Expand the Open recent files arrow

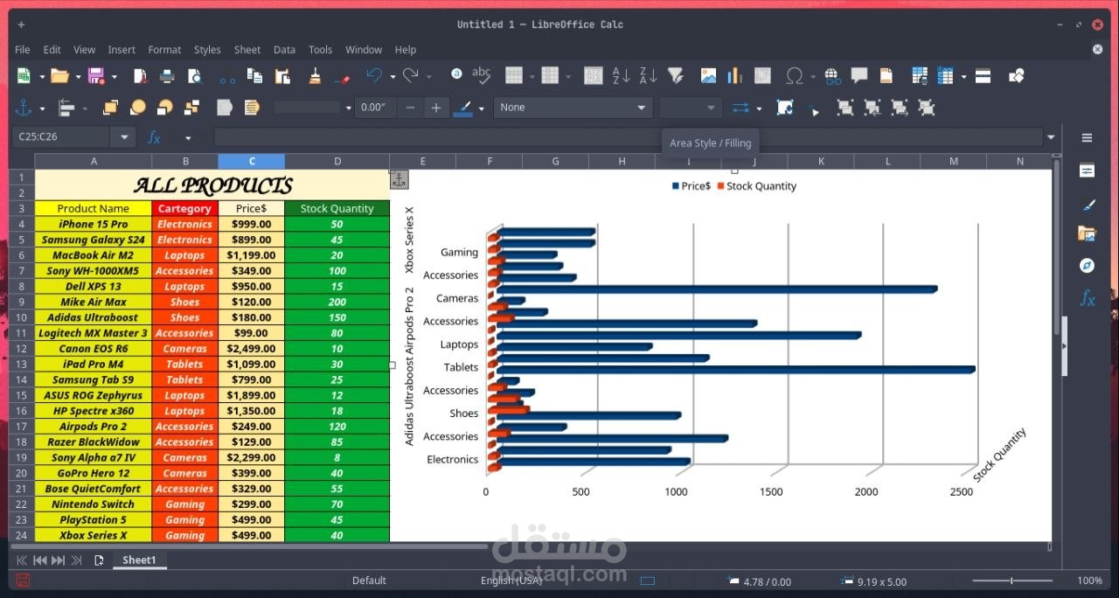(x=77, y=77)
